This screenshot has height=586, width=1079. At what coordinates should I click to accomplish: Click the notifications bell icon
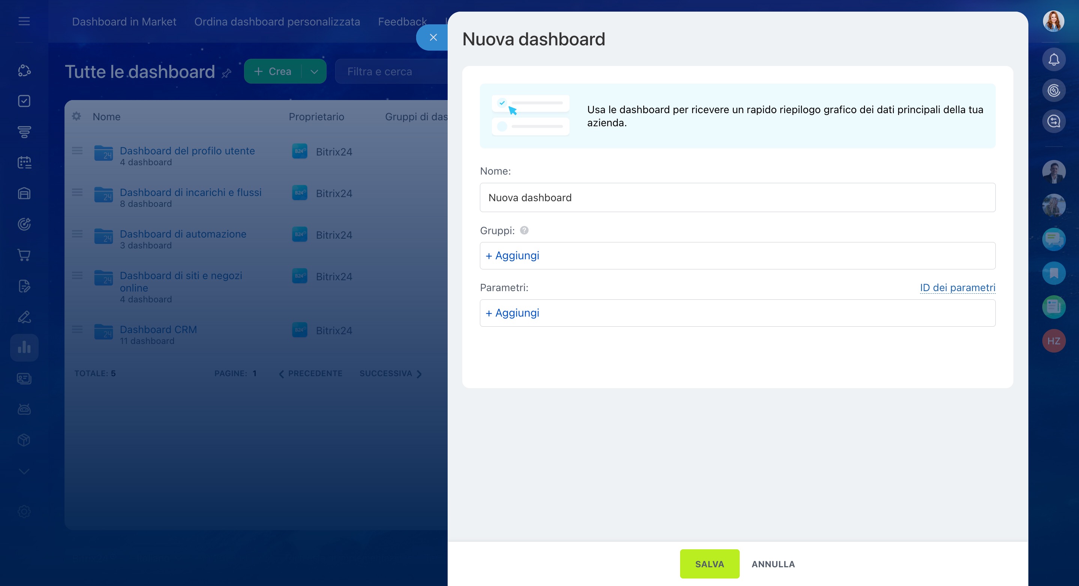coord(1054,60)
